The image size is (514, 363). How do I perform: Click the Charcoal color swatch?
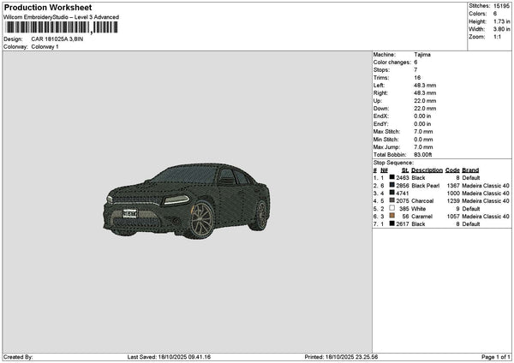pyautogui.click(x=391, y=200)
